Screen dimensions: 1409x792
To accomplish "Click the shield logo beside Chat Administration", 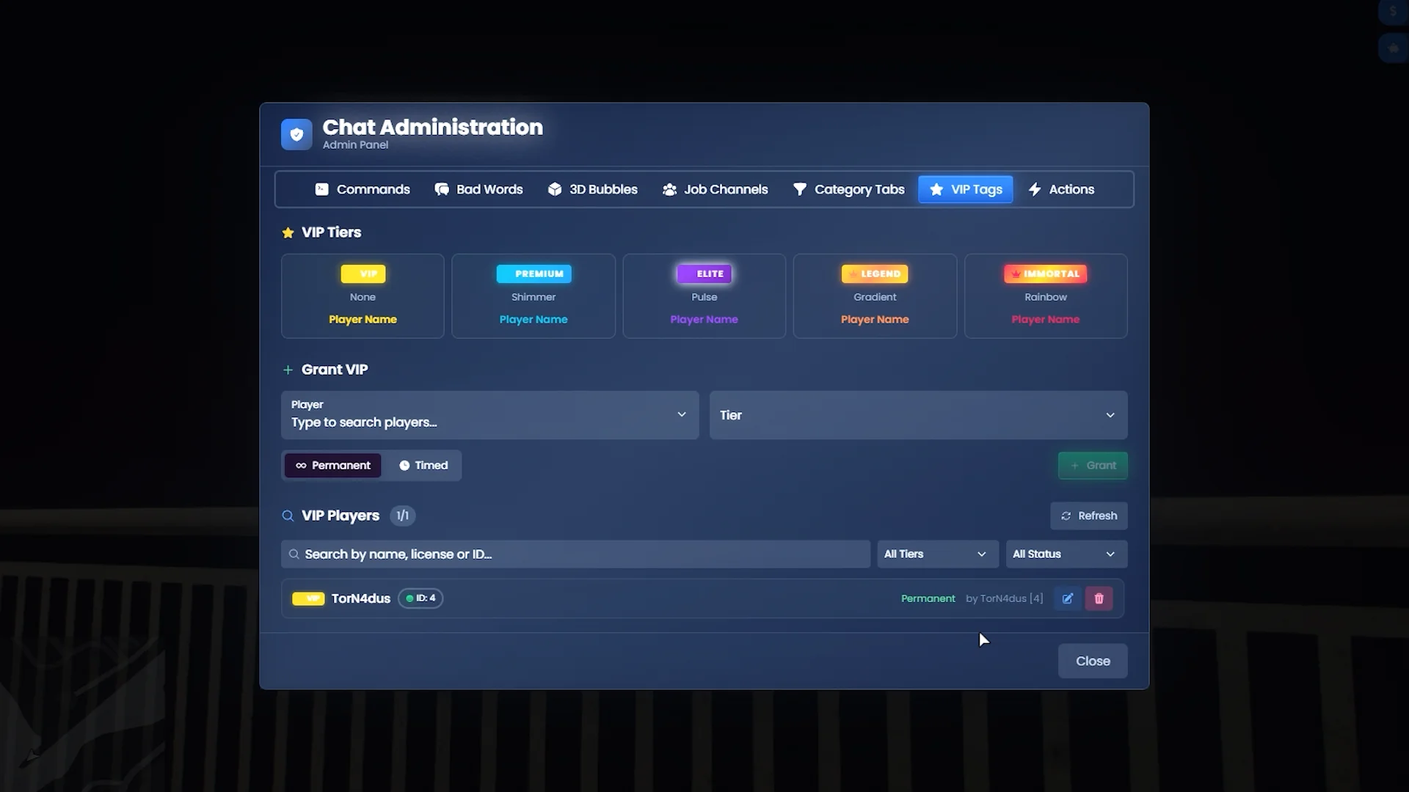I will (x=296, y=134).
